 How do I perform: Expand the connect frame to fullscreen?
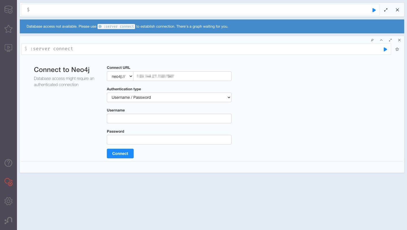tap(390, 40)
